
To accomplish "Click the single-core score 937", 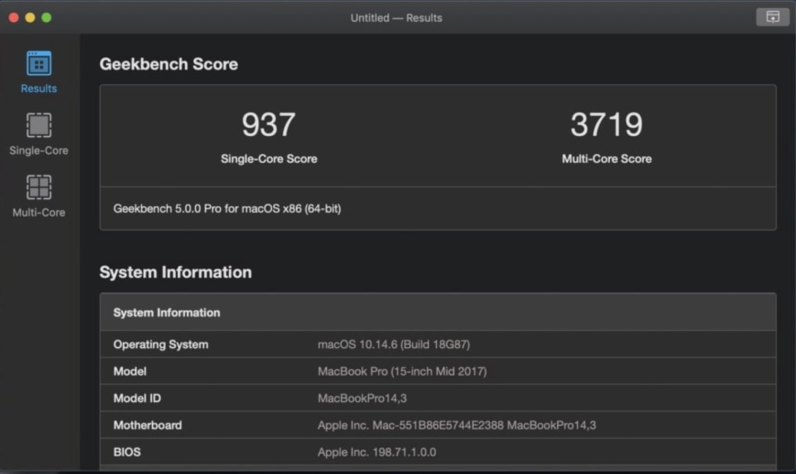I will pos(269,125).
